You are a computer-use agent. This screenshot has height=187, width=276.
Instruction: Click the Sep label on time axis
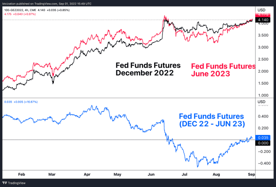pos(251,174)
